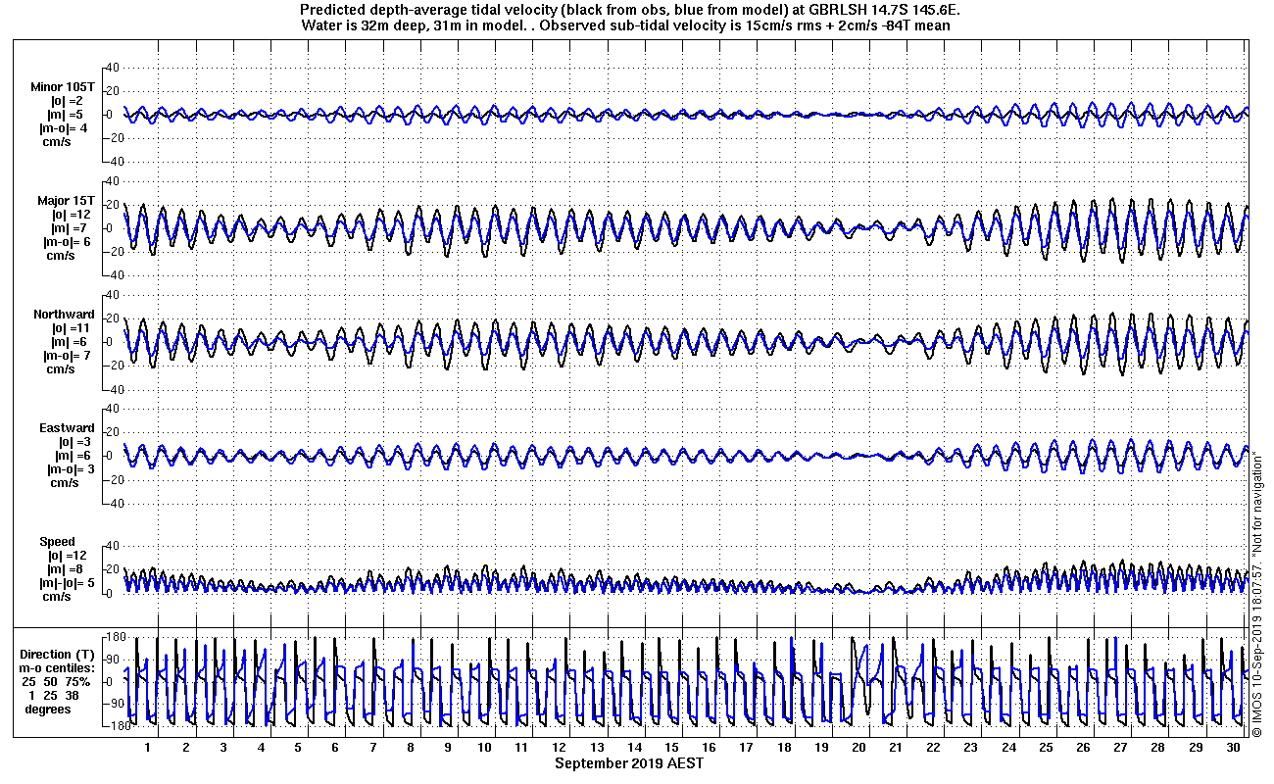Select the 'Minor 105T' panel label
The height and width of the screenshot is (784, 1274).
(64, 86)
